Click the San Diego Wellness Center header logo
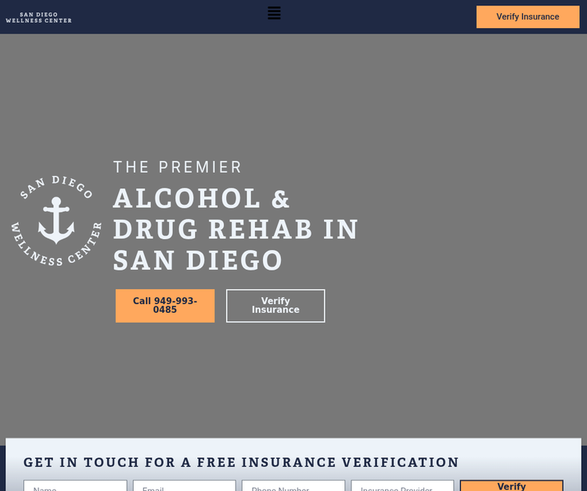The height and width of the screenshot is (491, 587). 38,17
